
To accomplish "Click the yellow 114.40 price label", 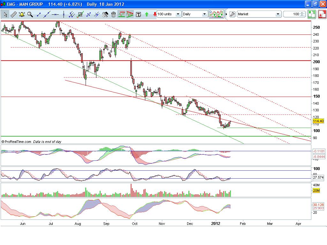I will [318, 121].
